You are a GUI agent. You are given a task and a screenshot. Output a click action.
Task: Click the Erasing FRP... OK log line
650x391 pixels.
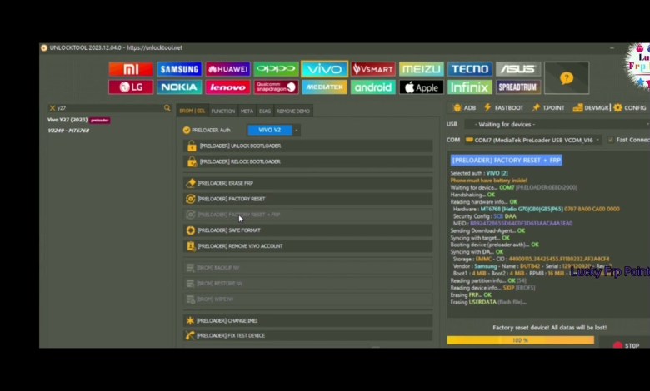[471, 295]
